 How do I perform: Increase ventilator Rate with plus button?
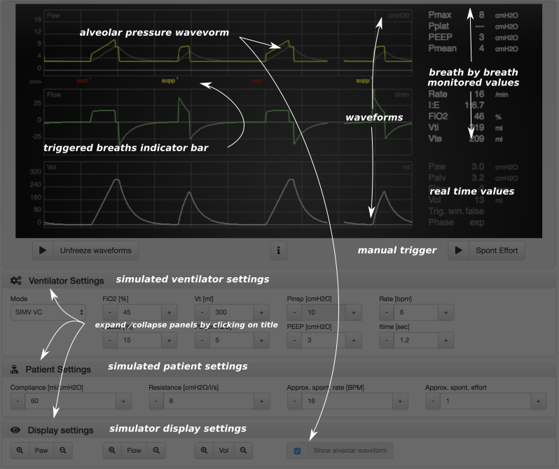pyautogui.click(x=446, y=312)
